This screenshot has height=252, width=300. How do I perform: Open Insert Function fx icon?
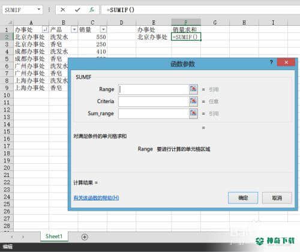[92, 10]
